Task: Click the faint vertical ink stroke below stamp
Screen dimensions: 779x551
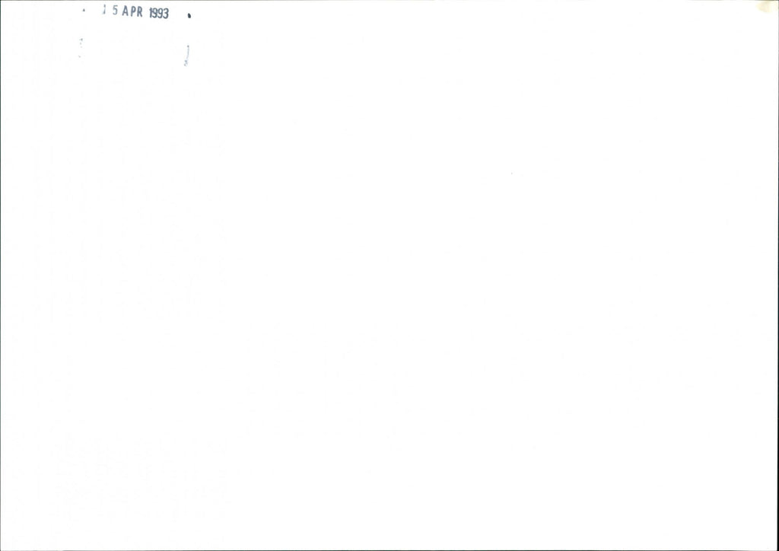Action: point(187,54)
